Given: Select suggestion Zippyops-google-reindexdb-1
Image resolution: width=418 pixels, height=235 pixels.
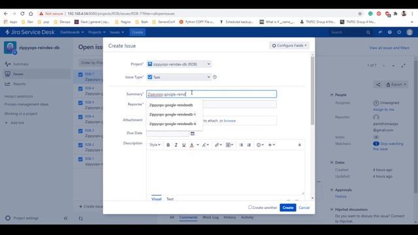Looking at the screenshot, I should [x=174, y=115].
